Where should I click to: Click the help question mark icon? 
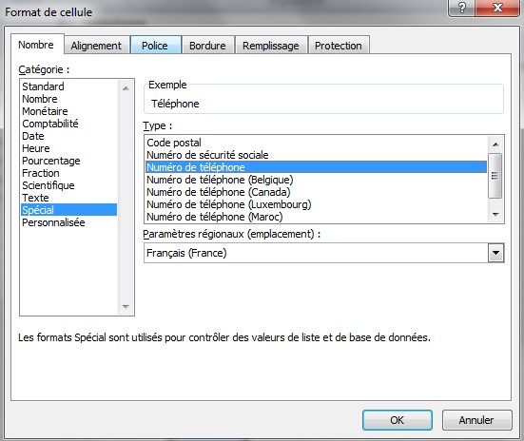pyautogui.click(x=461, y=8)
